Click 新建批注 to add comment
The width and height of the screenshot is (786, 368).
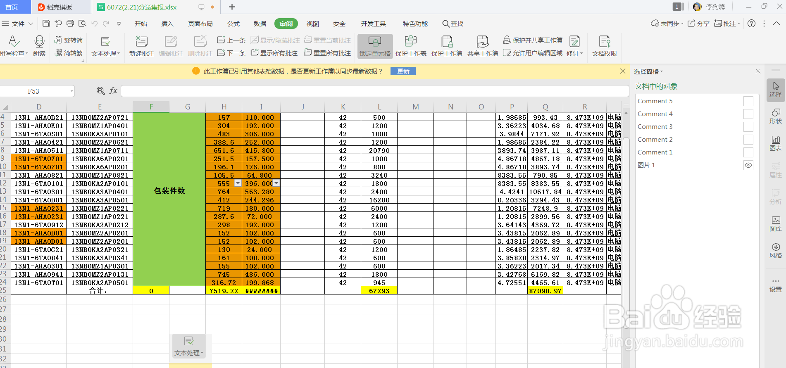click(141, 46)
